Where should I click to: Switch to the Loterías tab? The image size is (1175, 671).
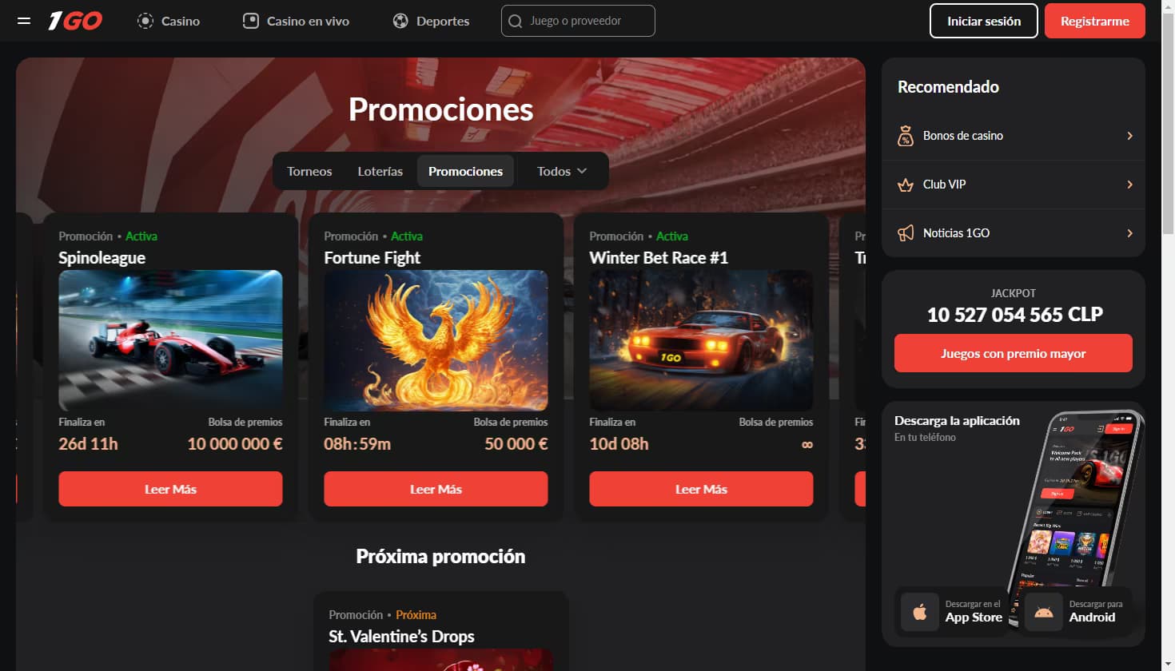pyautogui.click(x=380, y=171)
